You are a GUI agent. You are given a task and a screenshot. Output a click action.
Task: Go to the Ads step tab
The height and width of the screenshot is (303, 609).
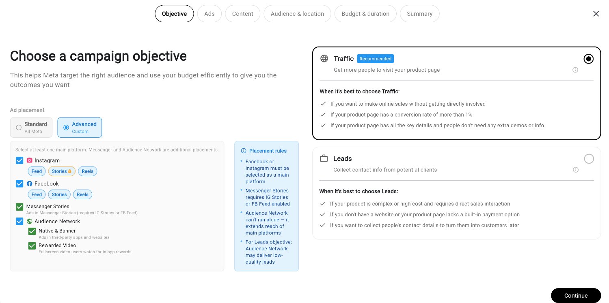[x=209, y=14]
